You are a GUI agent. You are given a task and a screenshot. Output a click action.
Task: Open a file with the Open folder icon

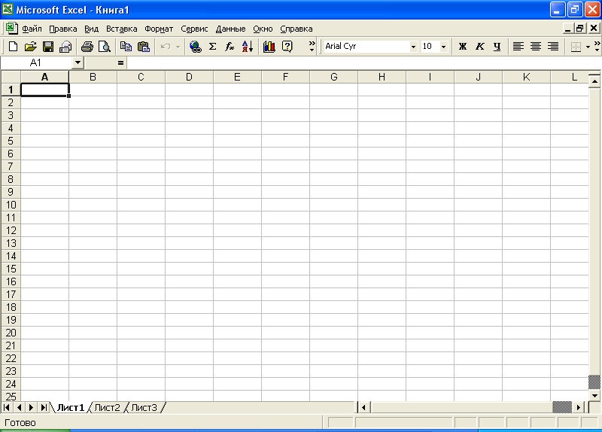tap(30, 47)
